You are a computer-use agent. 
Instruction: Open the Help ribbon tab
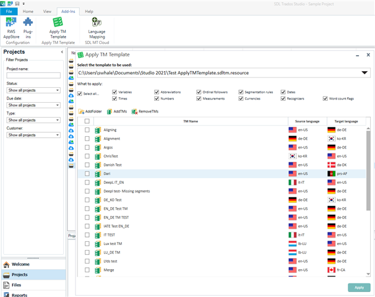[x=89, y=12]
